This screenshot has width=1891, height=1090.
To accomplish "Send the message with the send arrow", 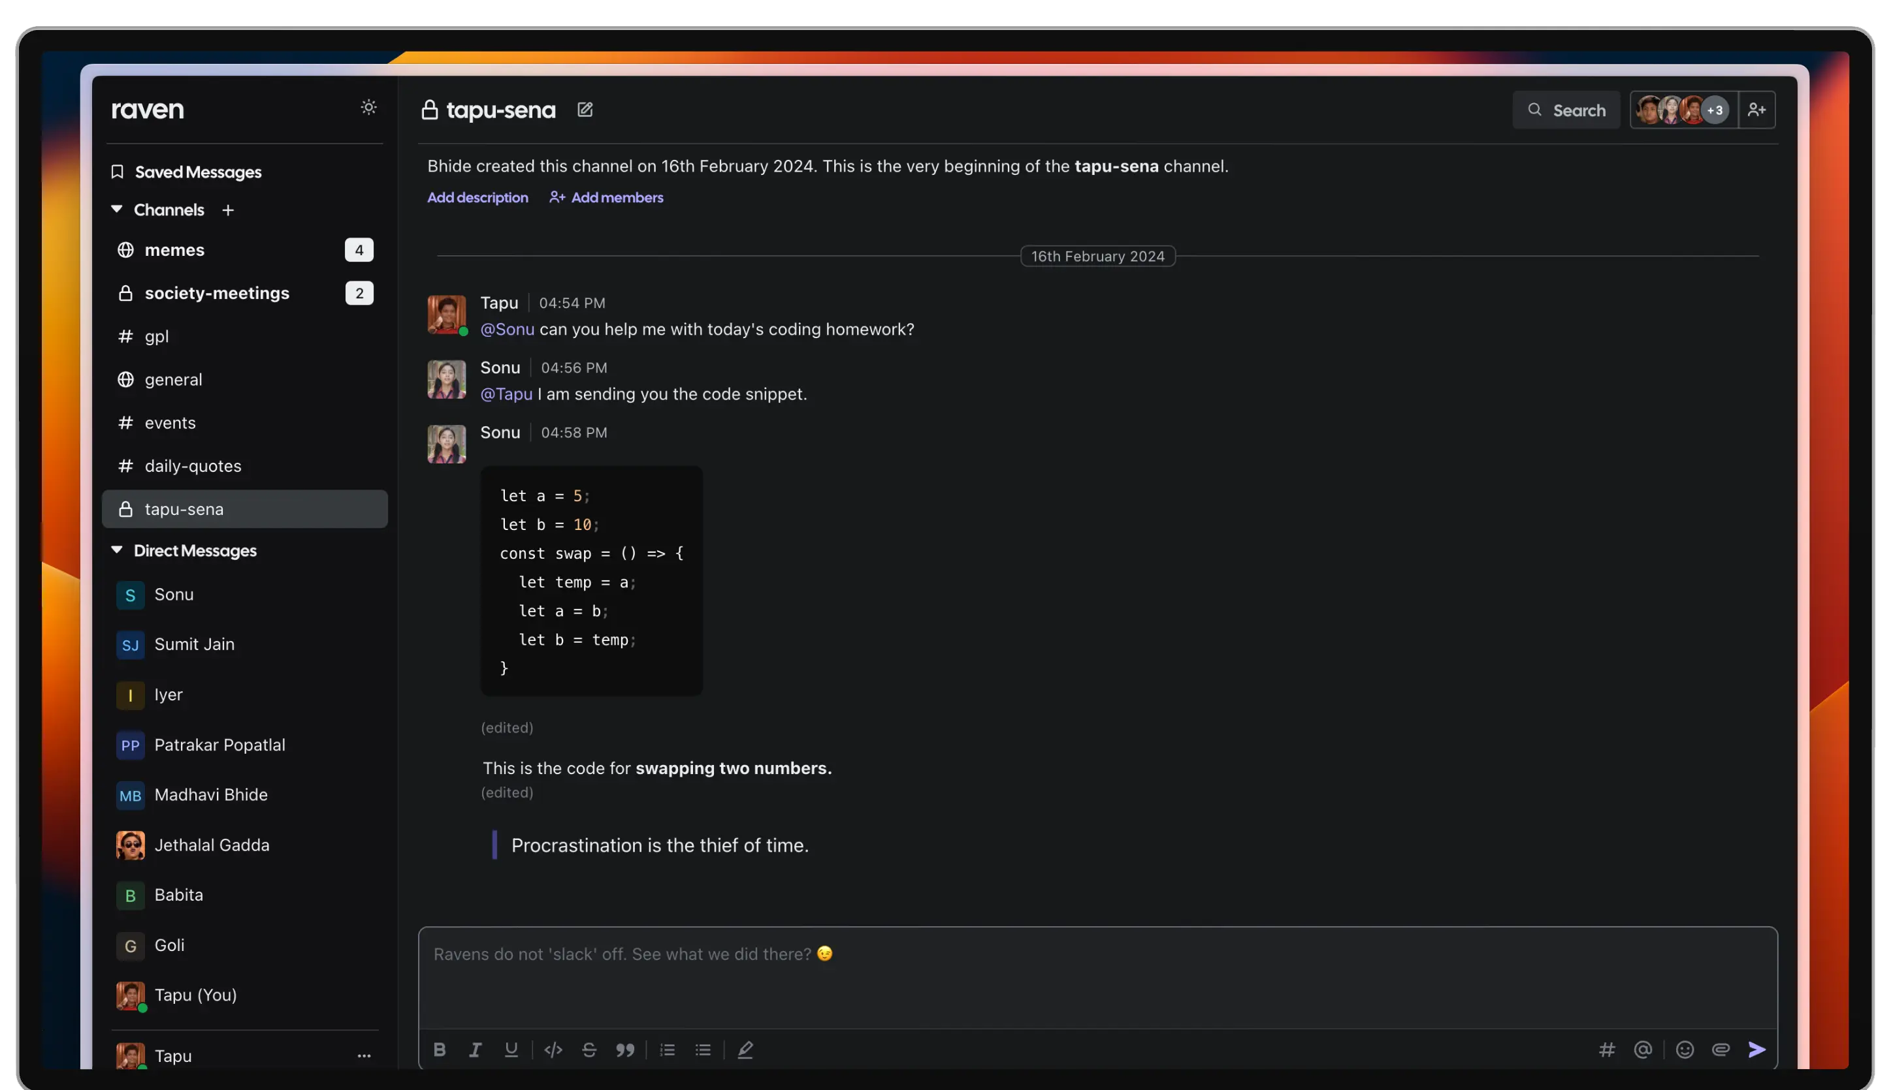I will click(1757, 1050).
